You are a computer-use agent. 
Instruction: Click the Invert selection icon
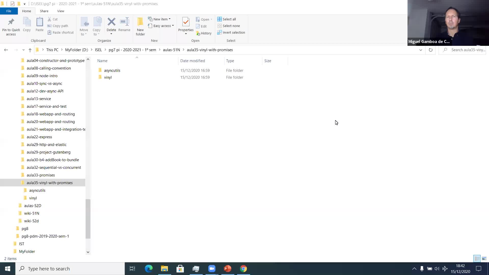tap(231, 32)
